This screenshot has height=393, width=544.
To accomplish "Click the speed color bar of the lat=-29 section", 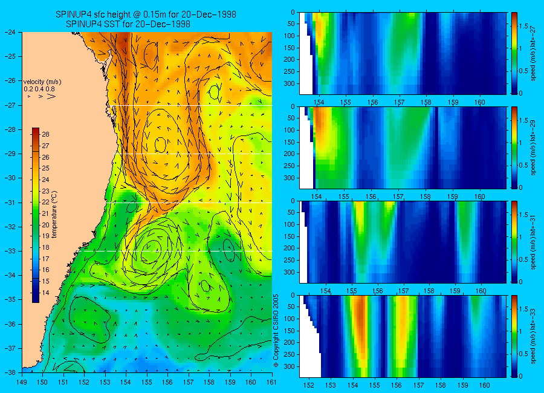I will click(x=514, y=148).
